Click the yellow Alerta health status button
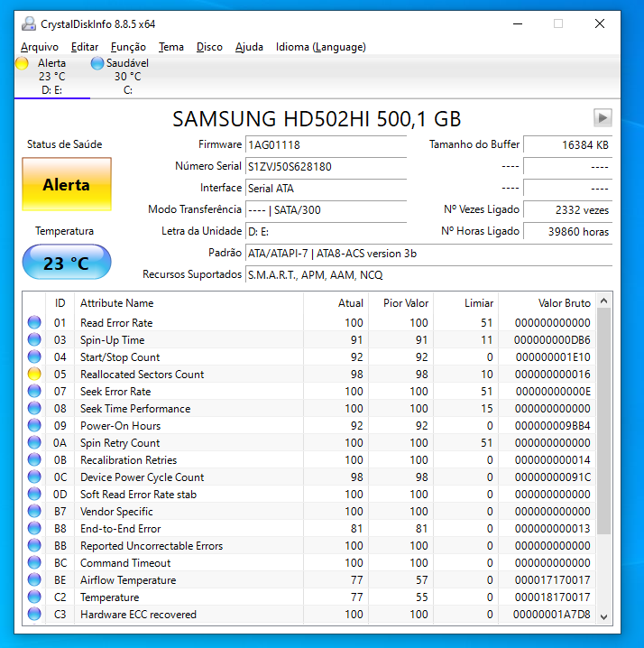Image resolution: width=644 pixels, height=648 pixels. click(x=67, y=184)
